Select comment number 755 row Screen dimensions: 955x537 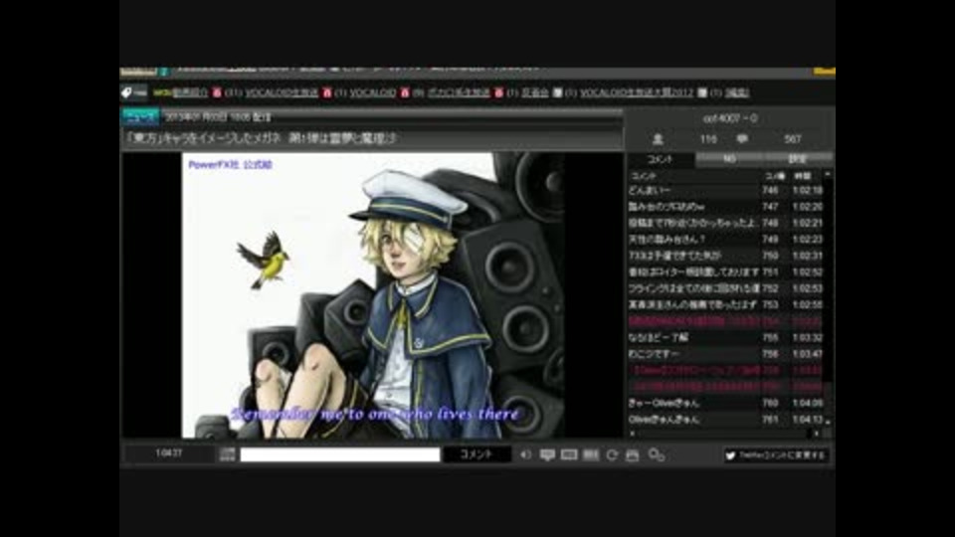pos(725,337)
